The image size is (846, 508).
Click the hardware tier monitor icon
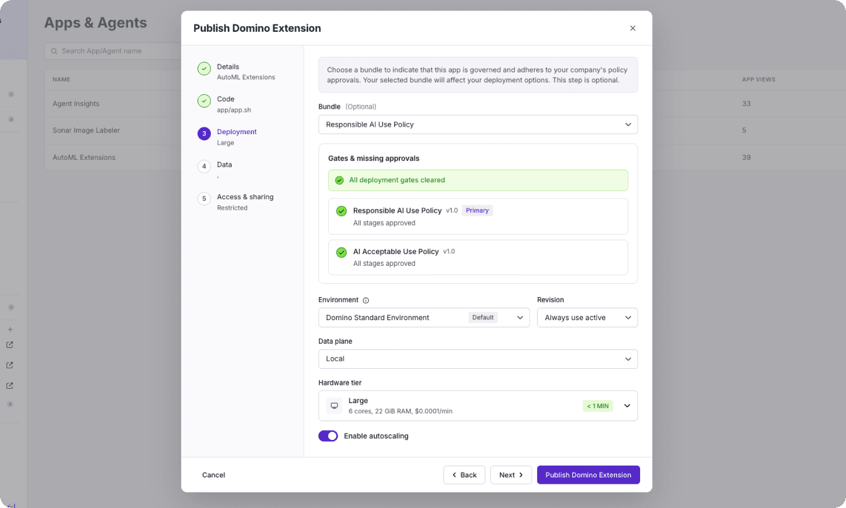click(x=334, y=406)
